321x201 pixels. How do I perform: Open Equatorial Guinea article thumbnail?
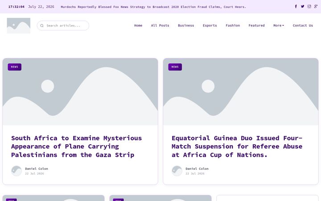(241, 92)
